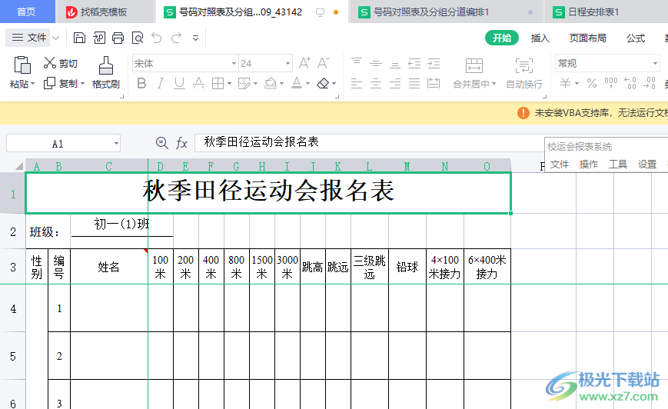Click the Clear eraser icon

coord(323,83)
